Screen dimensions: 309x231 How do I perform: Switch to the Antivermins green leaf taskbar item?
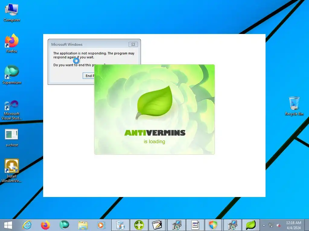click(x=251, y=225)
